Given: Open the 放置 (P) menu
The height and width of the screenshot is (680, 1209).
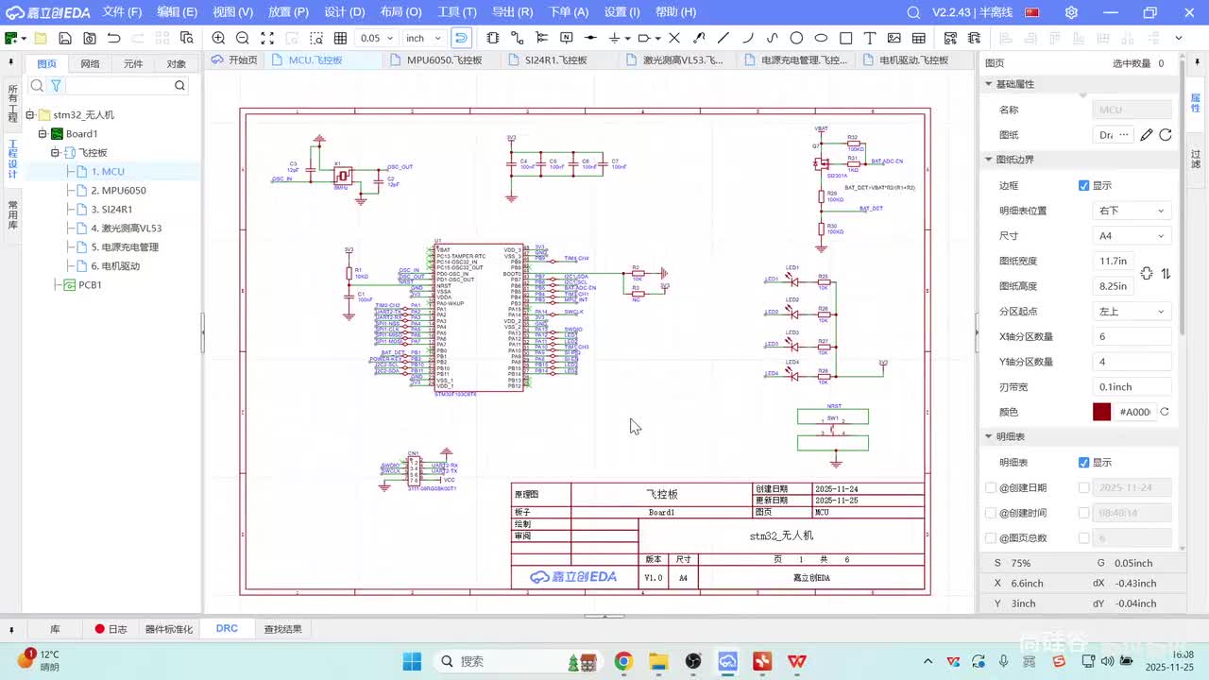Looking at the screenshot, I should pyautogui.click(x=288, y=12).
